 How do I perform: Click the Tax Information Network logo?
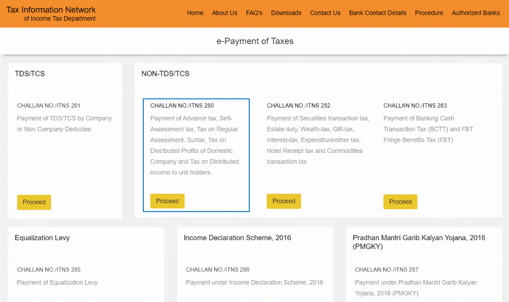[x=50, y=13]
